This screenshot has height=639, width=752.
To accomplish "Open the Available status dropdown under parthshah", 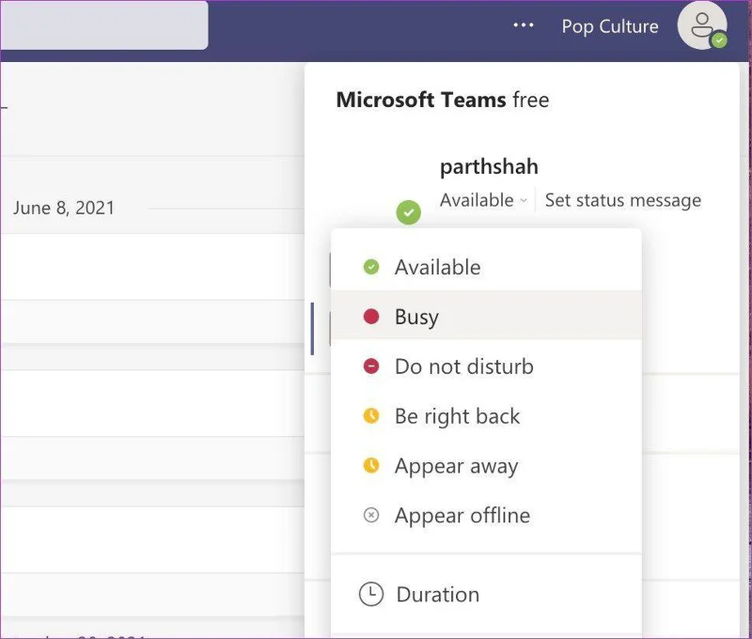I will (483, 200).
